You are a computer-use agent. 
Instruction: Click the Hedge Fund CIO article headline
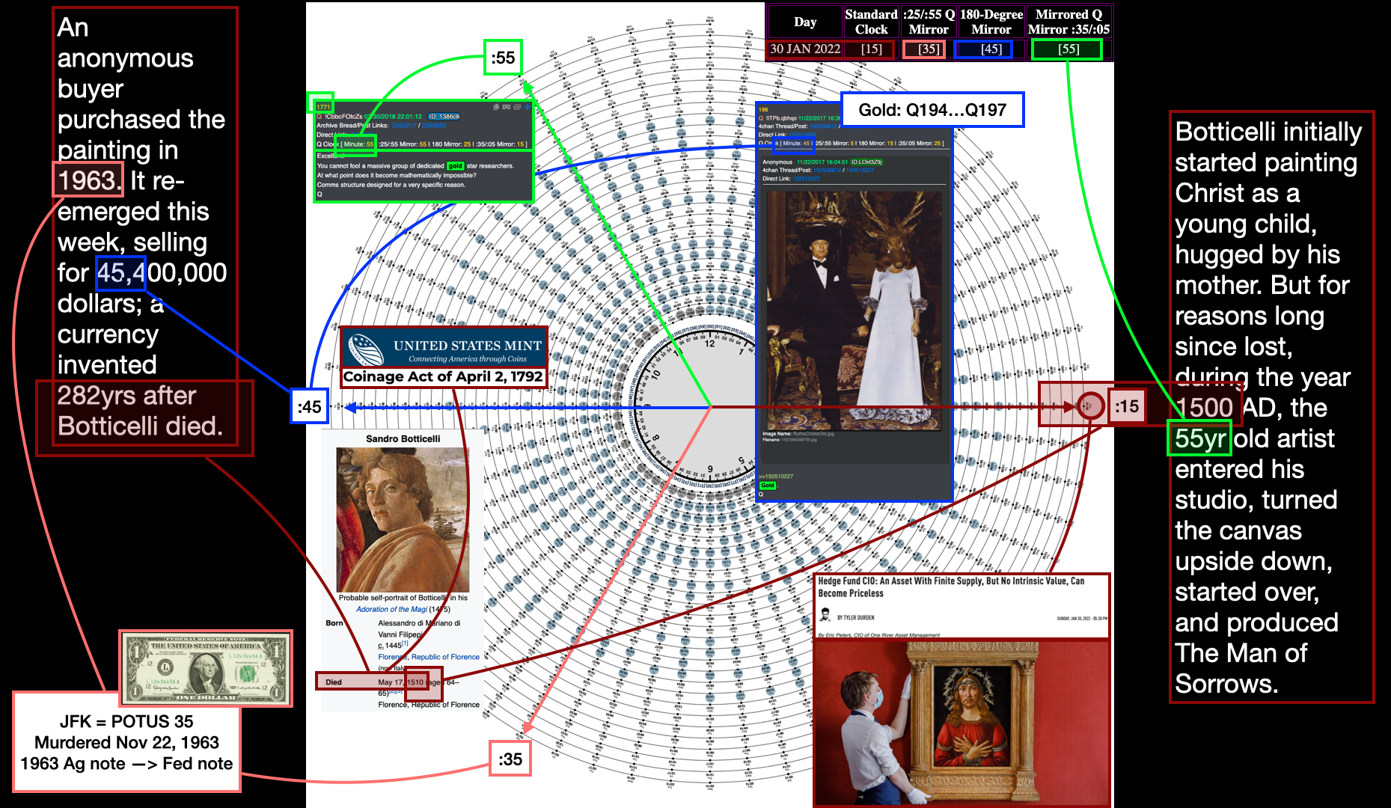click(951, 587)
